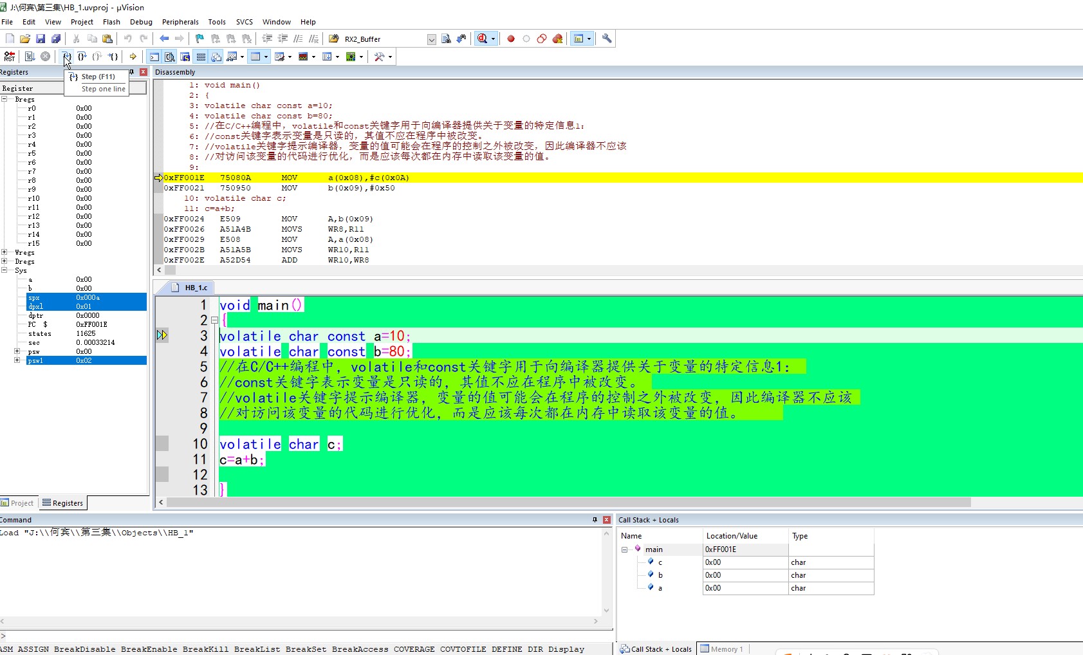Click the Open file icon
The width and height of the screenshot is (1083, 655).
coord(25,39)
